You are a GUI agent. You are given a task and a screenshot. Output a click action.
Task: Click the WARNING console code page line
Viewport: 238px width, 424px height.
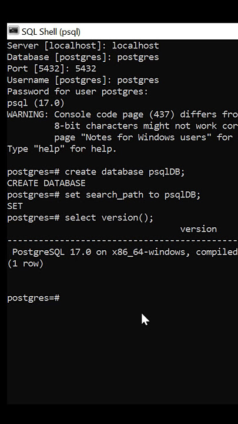[122, 114]
